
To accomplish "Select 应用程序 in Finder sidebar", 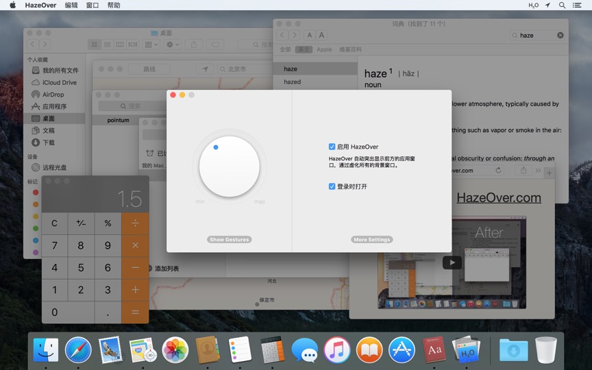I will (55, 106).
